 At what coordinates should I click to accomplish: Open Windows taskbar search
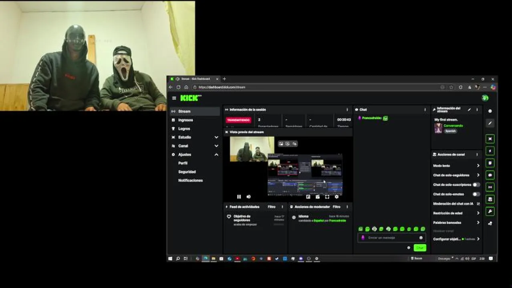178,259
